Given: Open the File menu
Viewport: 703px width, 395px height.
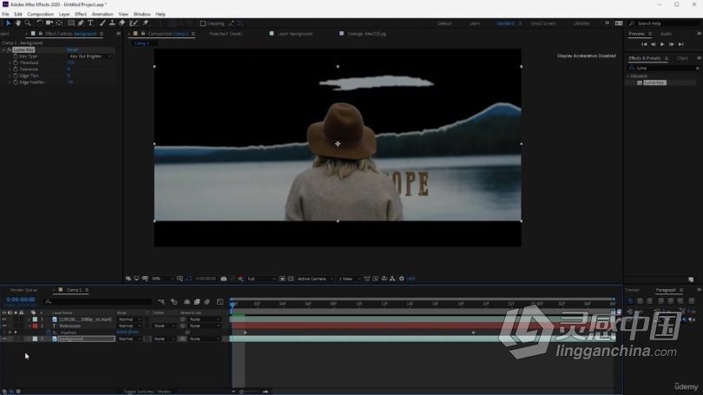Looking at the screenshot, I should (x=5, y=15).
